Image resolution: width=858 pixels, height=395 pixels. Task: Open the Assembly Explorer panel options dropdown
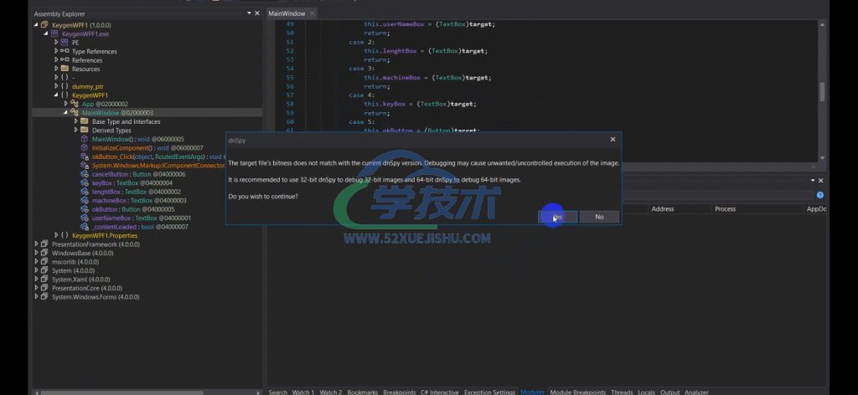click(x=248, y=13)
